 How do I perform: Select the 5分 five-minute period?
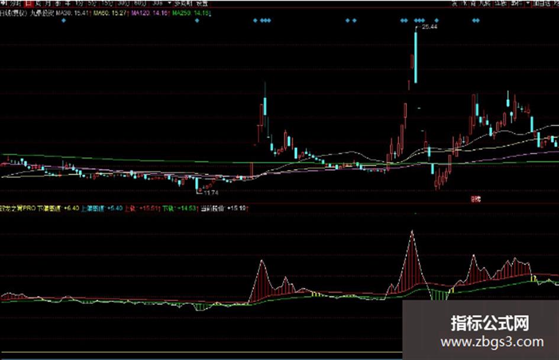click(92, 4)
